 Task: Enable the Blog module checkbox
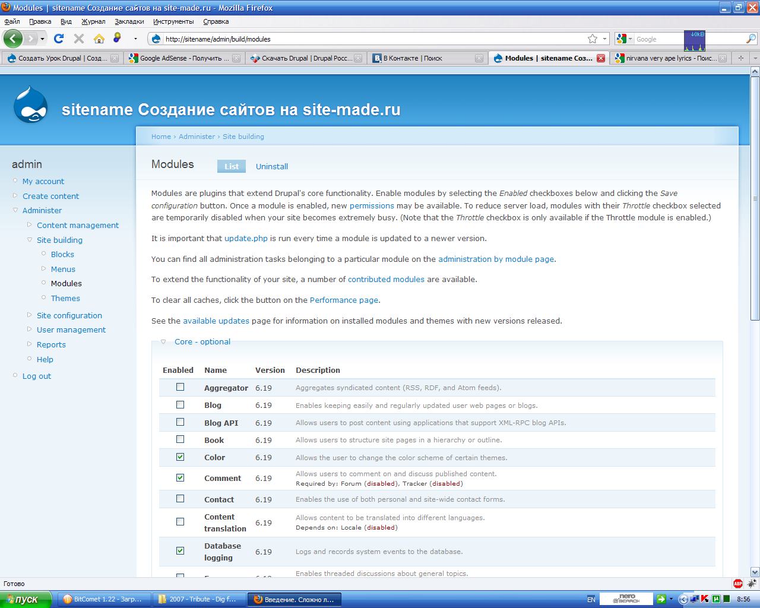(180, 405)
